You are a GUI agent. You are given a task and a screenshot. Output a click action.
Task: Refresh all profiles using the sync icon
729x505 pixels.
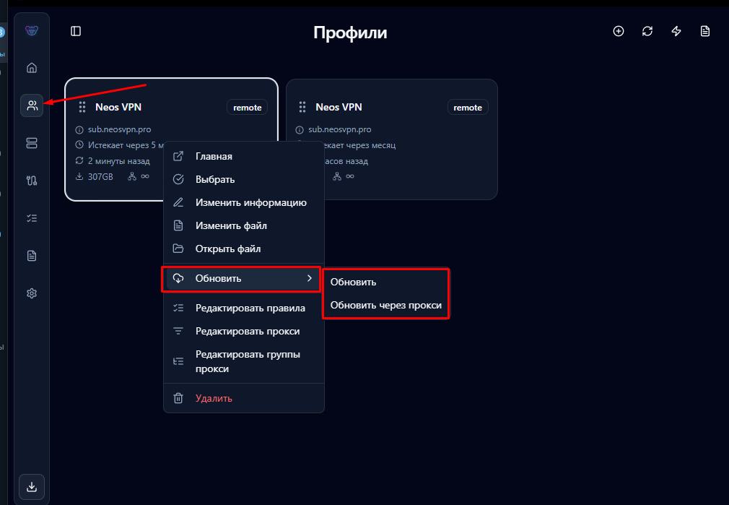(647, 31)
